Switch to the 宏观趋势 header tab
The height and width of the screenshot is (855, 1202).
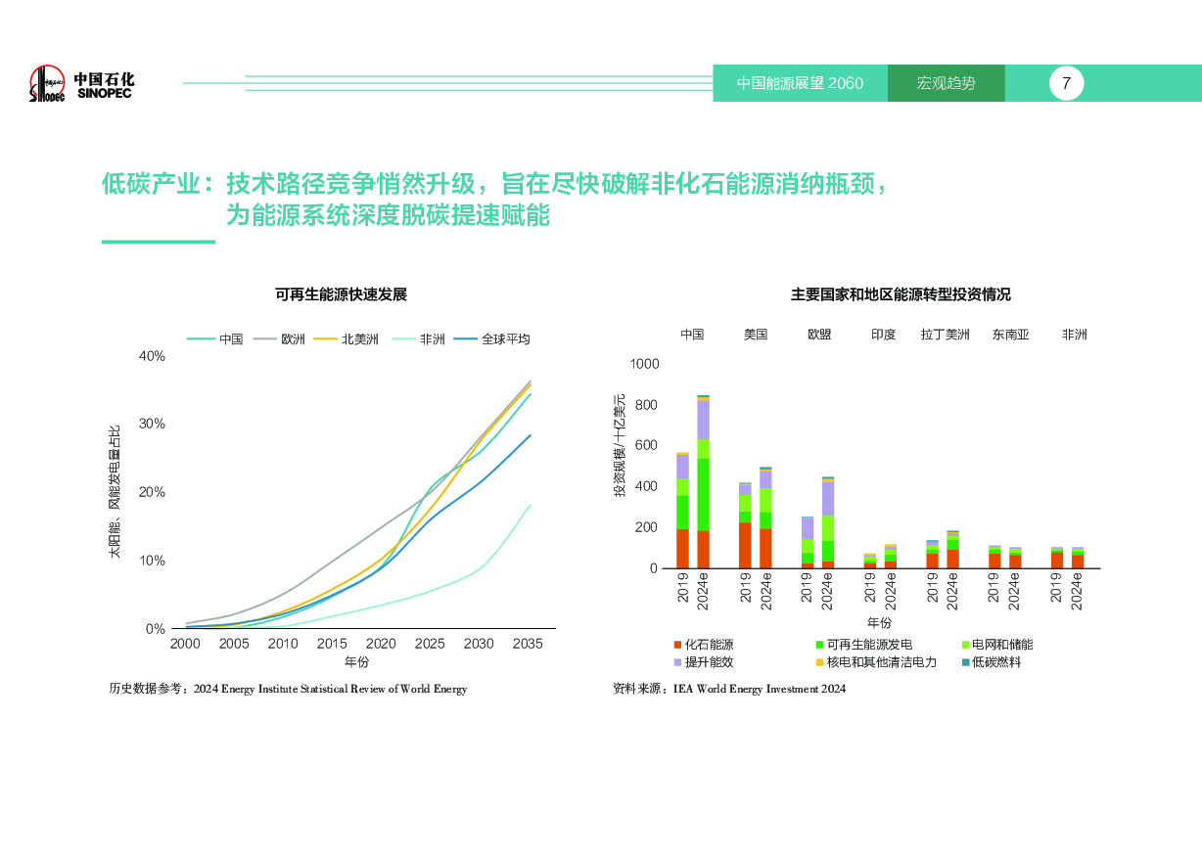coord(946,83)
